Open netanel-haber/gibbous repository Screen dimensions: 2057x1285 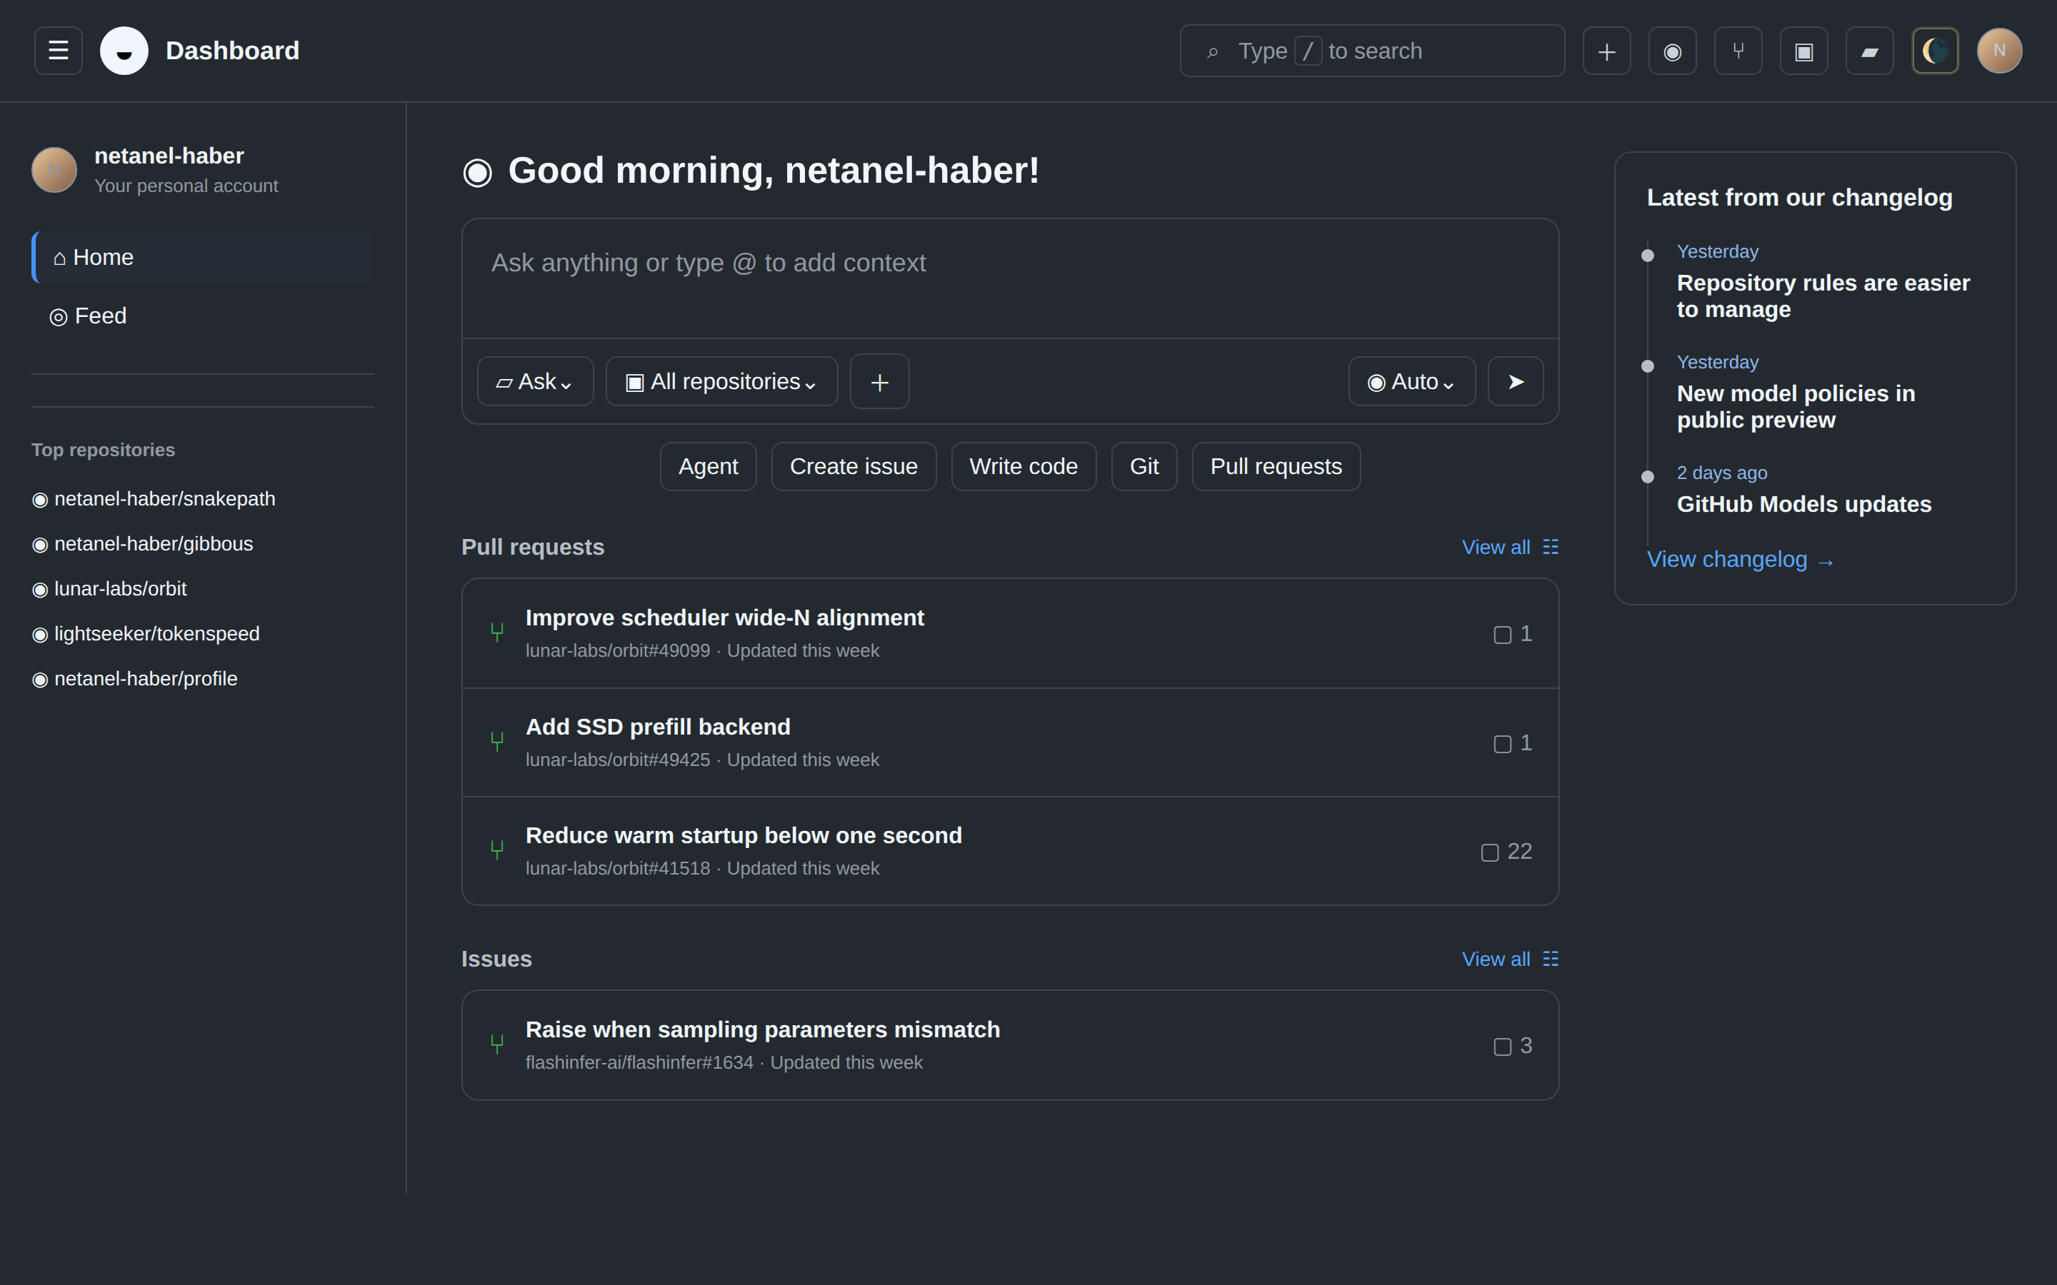point(143,544)
